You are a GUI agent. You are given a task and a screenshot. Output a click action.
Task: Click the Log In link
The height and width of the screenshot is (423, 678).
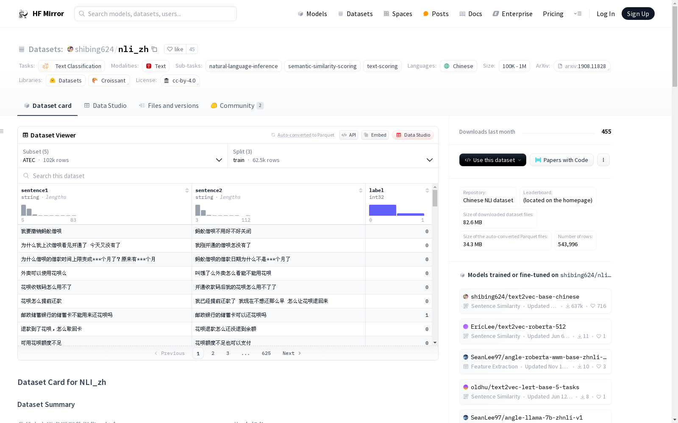606,14
